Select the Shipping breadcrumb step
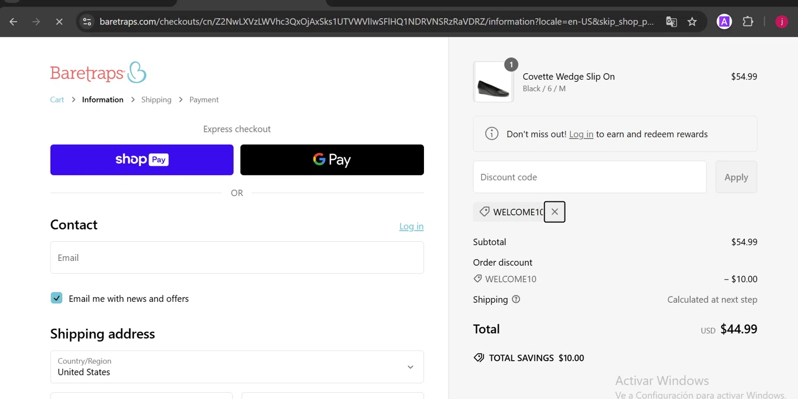 coord(156,100)
